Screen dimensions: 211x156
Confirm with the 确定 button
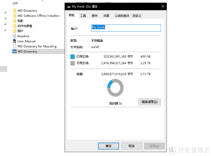[x=108, y=146]
